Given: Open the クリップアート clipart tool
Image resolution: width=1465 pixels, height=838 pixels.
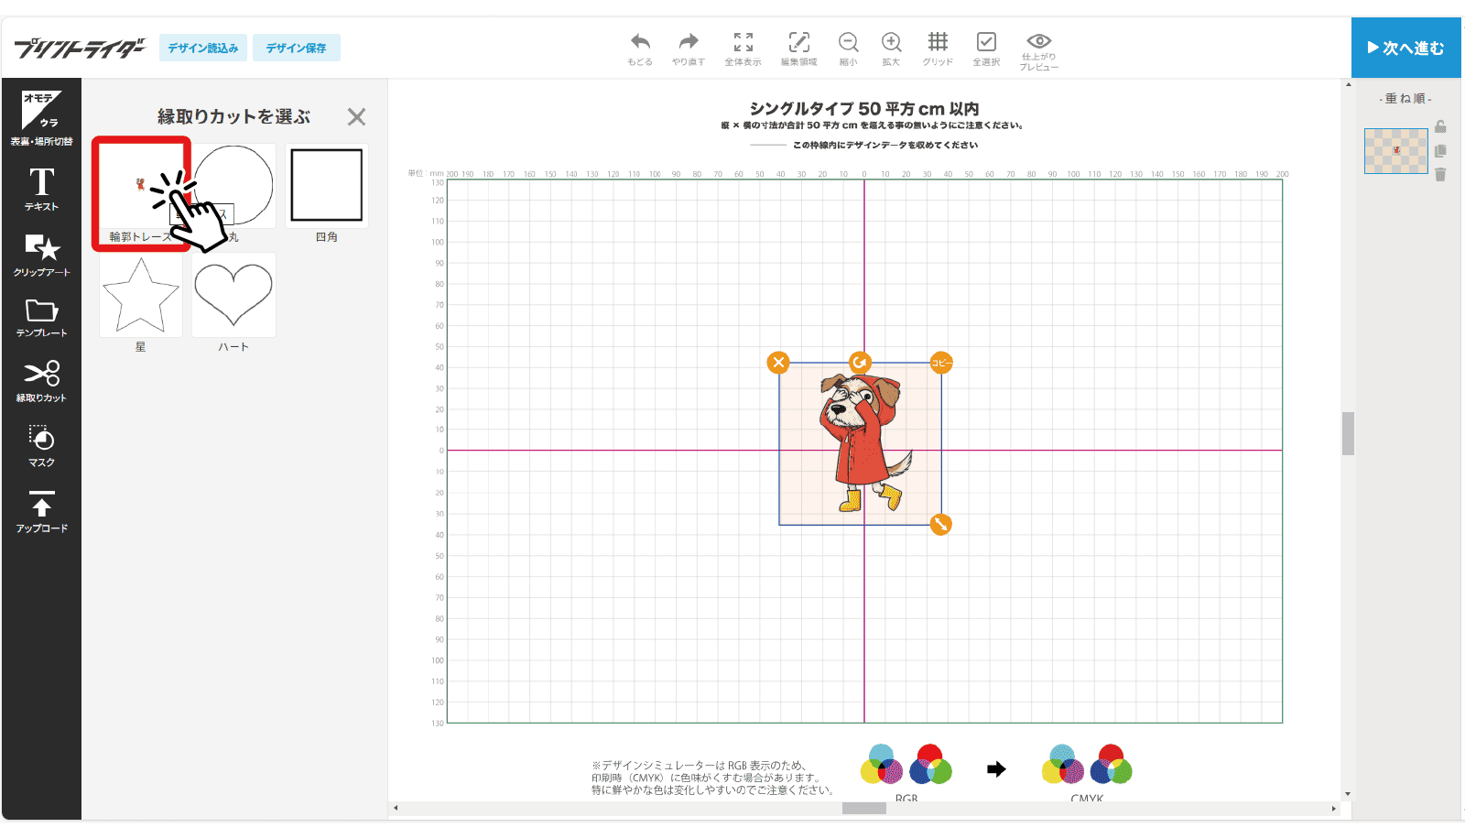Looking at the screenshot, I should click(x=41, y=254).
